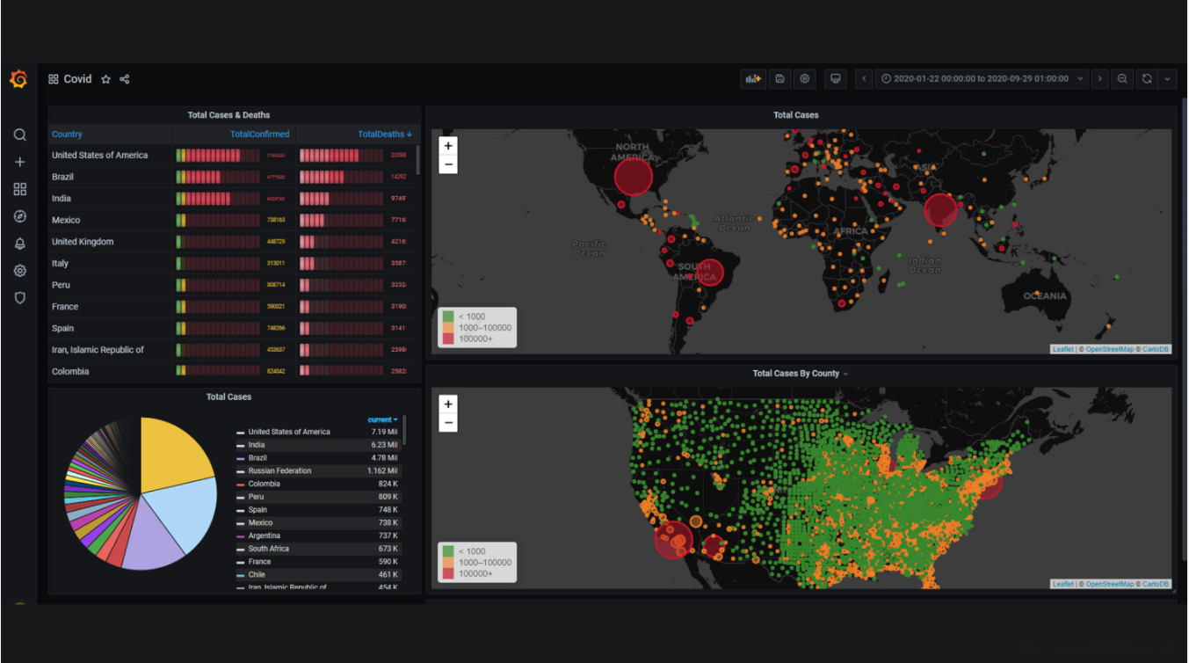Toggle South Africa series in pie legend

(x=268, y=549)
